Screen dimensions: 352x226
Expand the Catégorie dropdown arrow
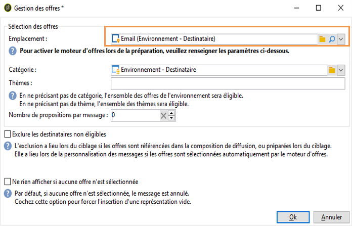pyautogui.click(x=341, y=70)
